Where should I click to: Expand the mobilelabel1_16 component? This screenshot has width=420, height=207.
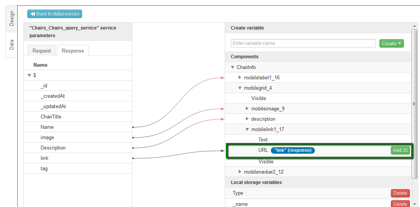coord(240,78)
